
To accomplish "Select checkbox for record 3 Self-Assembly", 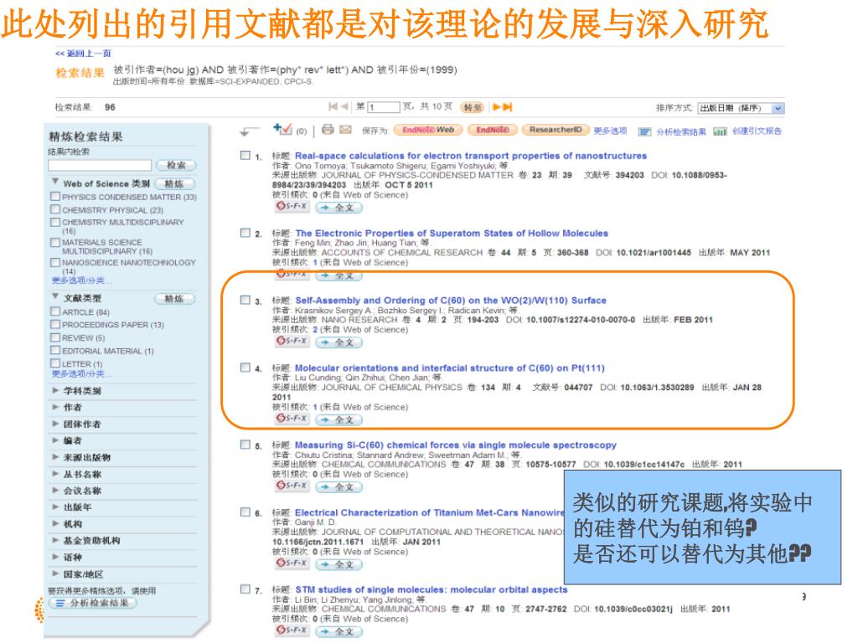I will 246,301.
